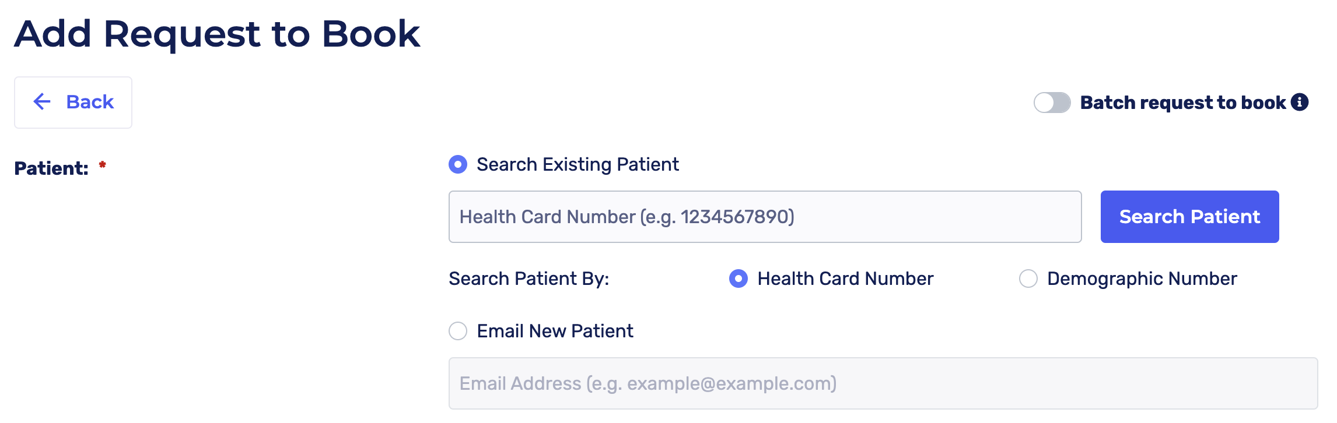
Task: Click the left arrow icon in Back
Action: 42,102
